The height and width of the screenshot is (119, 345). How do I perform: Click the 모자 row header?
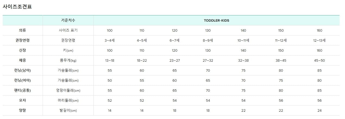23,101
